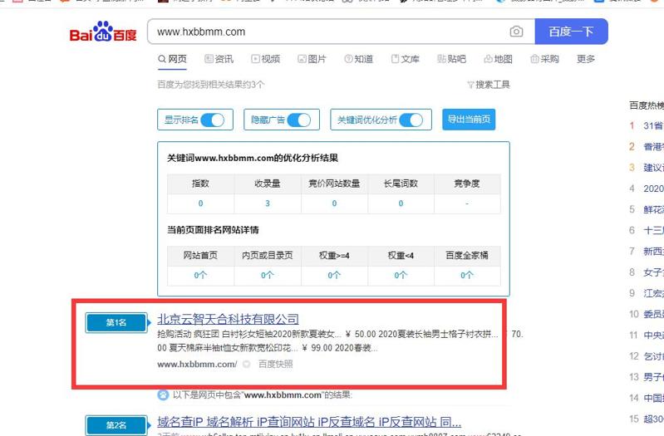Switch to the 视频 video tab

tap(265, 59)
